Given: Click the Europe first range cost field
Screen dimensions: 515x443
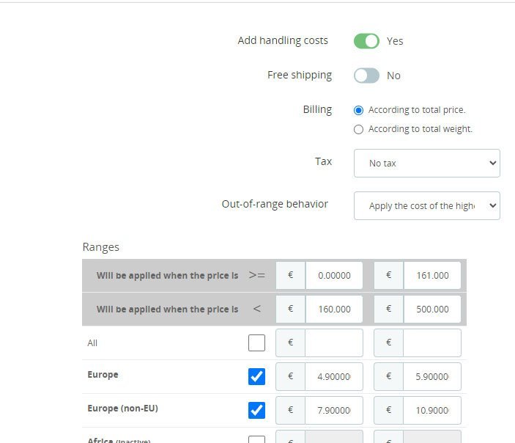Looking at the screenshot, I should [333, 376].
